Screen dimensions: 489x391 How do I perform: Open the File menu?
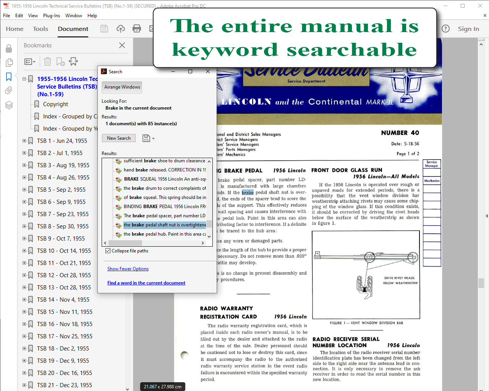click(x=6, y=16)
